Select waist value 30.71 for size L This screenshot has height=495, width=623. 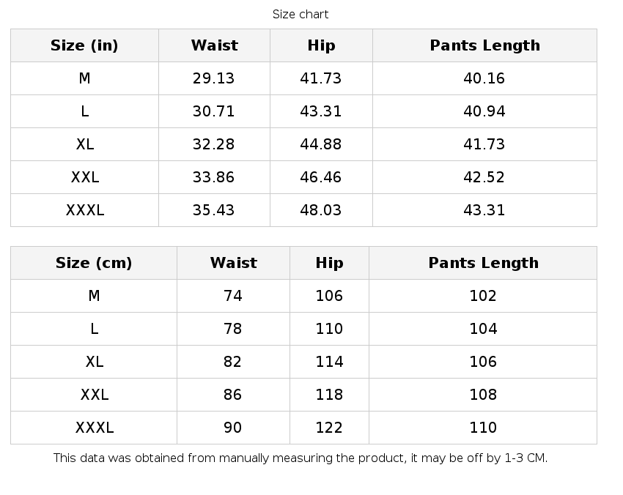[213, 111]
